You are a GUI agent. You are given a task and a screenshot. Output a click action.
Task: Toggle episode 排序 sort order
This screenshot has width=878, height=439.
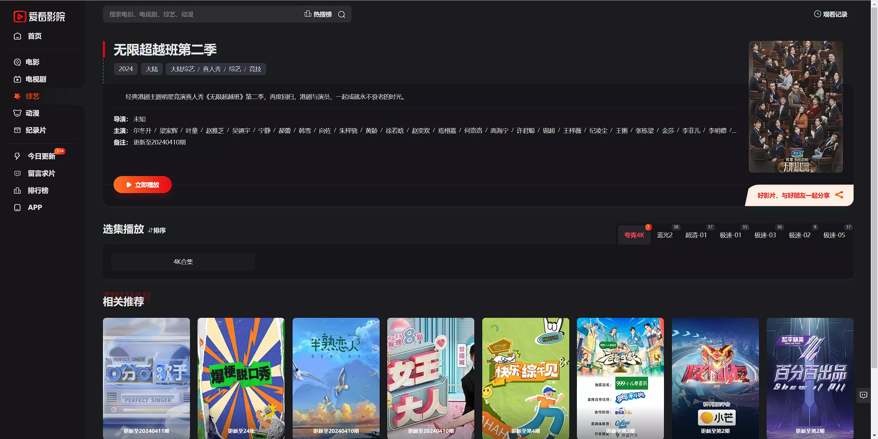point(157,230)
